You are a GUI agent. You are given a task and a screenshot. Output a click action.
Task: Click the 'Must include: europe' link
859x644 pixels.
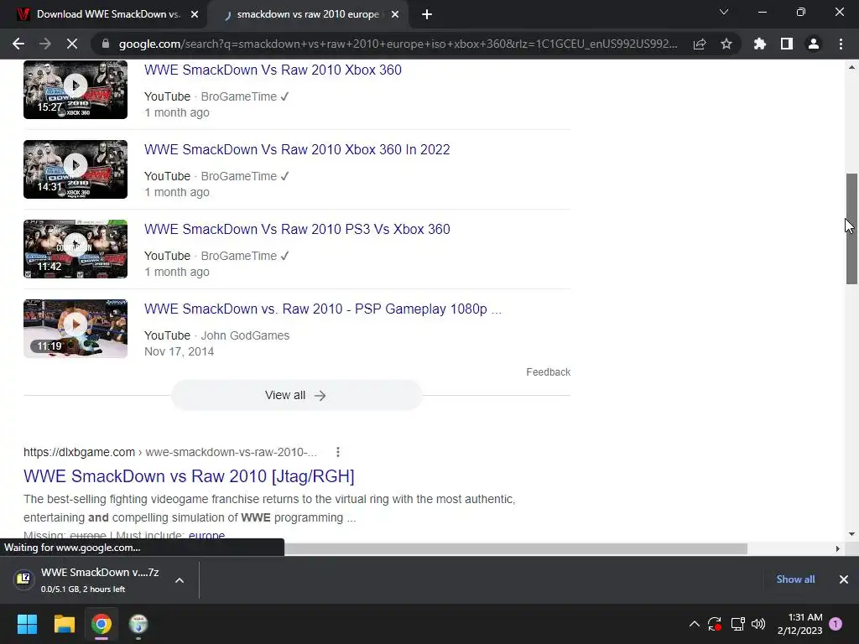pyautogui.click(x=206, y=535)
